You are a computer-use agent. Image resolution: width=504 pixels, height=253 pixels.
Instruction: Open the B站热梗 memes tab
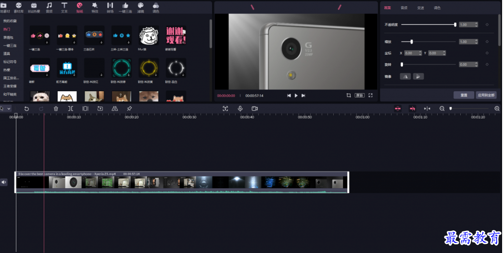point(34,7)
